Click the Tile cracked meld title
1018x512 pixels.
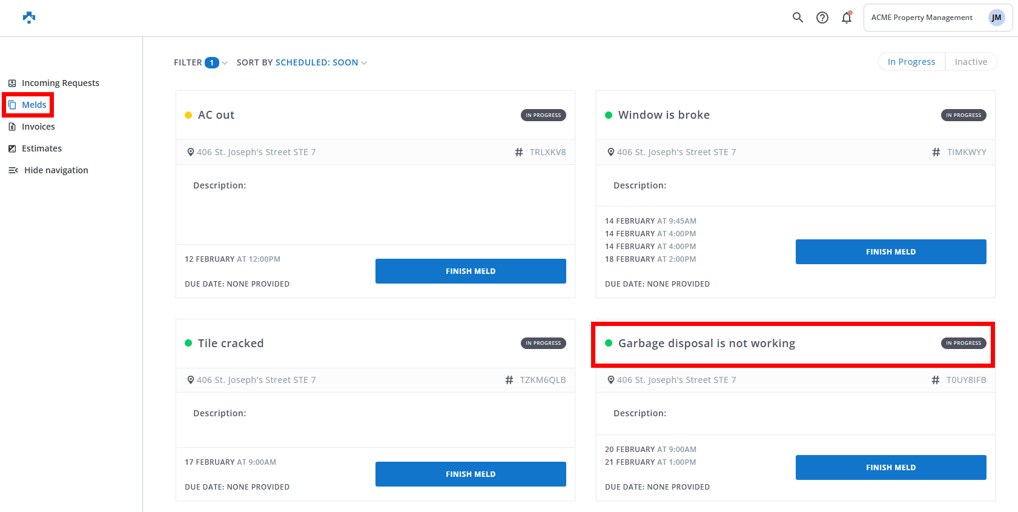pyautogui.click(x=230, y=344)
